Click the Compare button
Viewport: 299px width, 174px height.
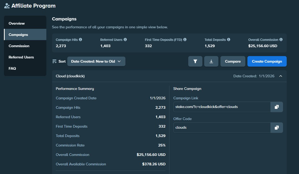pos(233,61)
